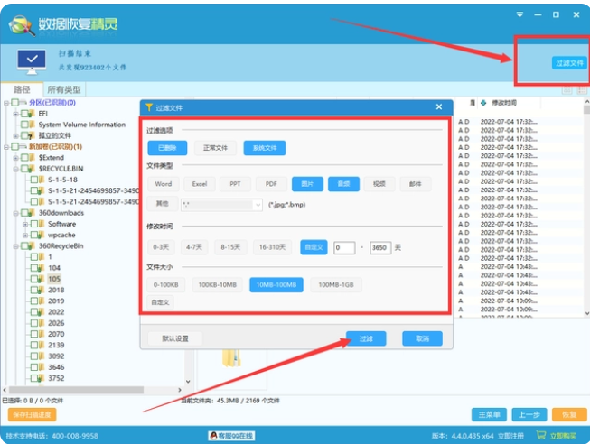Click the sort icon beside 修改时间 column
This screenshot has height=444, width=590.
pyautogui.click(x=482, y=104)
